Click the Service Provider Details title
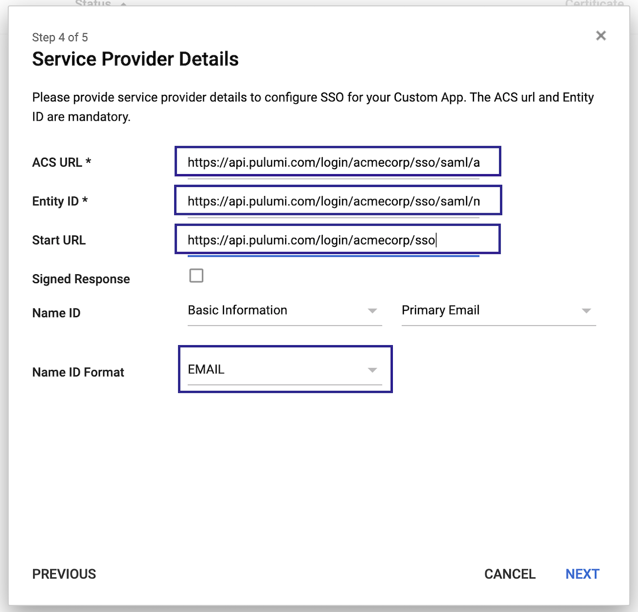 (136, 59)
